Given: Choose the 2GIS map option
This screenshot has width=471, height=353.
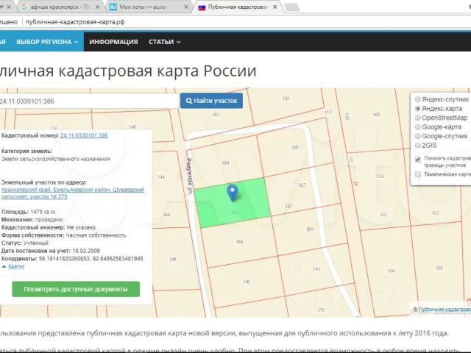Looking at the screenshot, I should (419, 146).
